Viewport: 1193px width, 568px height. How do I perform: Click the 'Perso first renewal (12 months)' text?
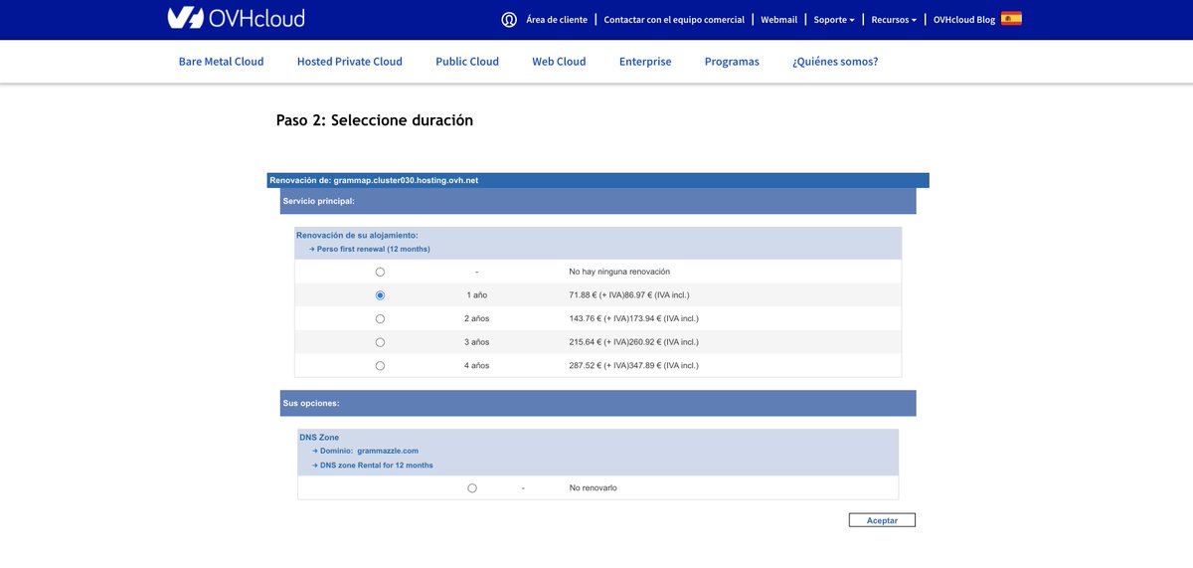point(374,249)
